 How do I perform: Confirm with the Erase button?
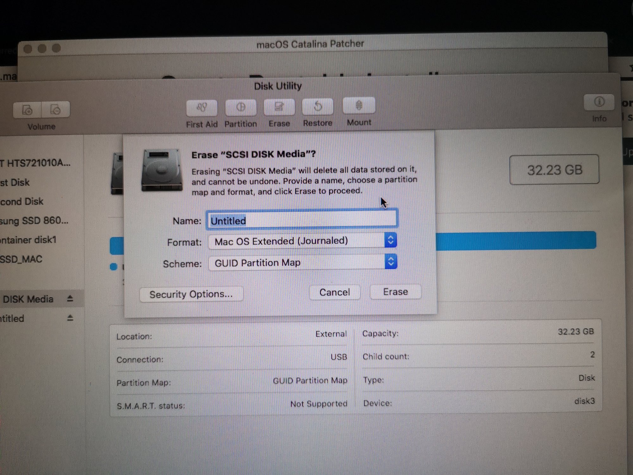click(x=395, y=292)
